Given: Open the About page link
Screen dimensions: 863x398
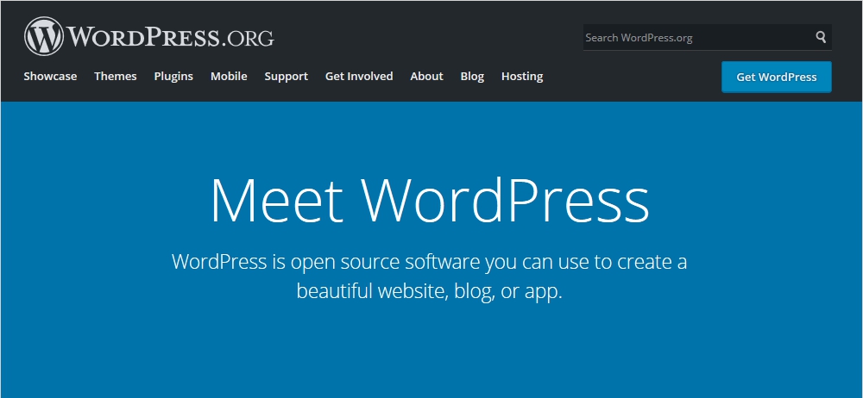Looking at the screenshot, I should 426,77.
